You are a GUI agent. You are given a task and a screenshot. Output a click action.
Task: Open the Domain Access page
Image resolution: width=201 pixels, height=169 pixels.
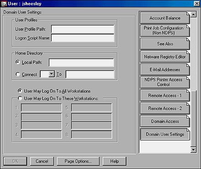coord(165,121)
